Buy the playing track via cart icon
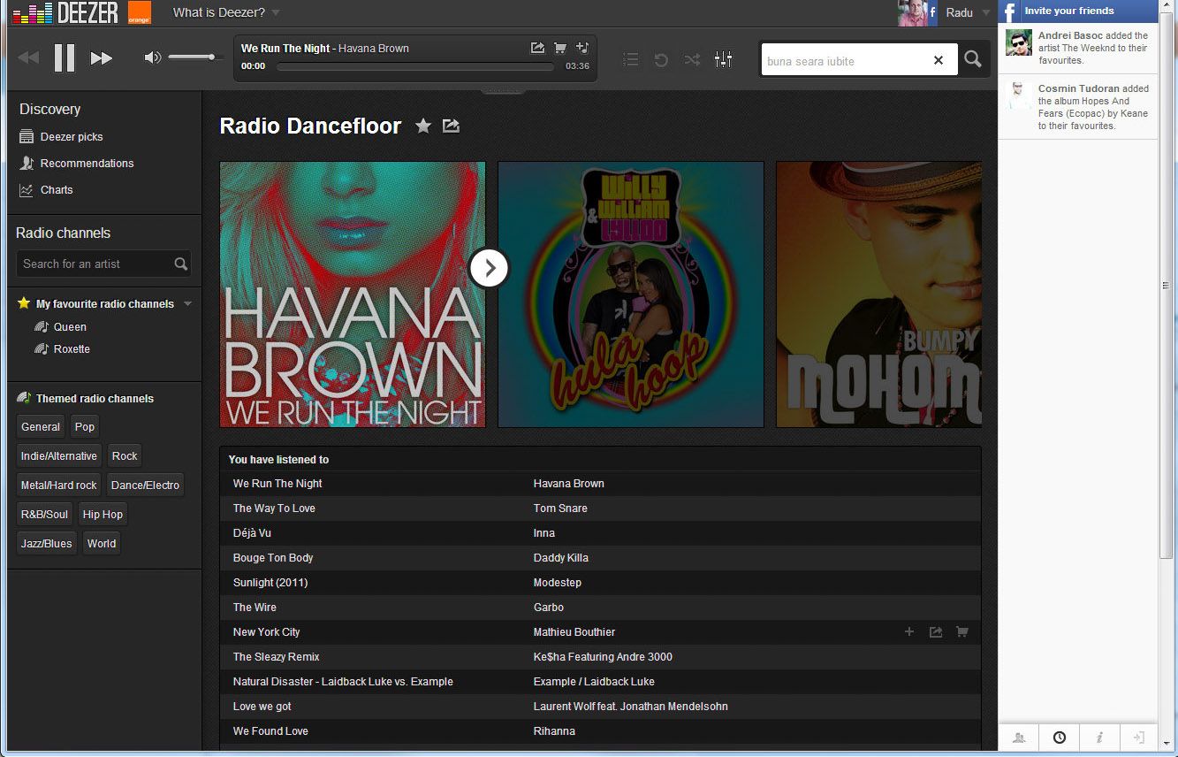 click(559, 48)
